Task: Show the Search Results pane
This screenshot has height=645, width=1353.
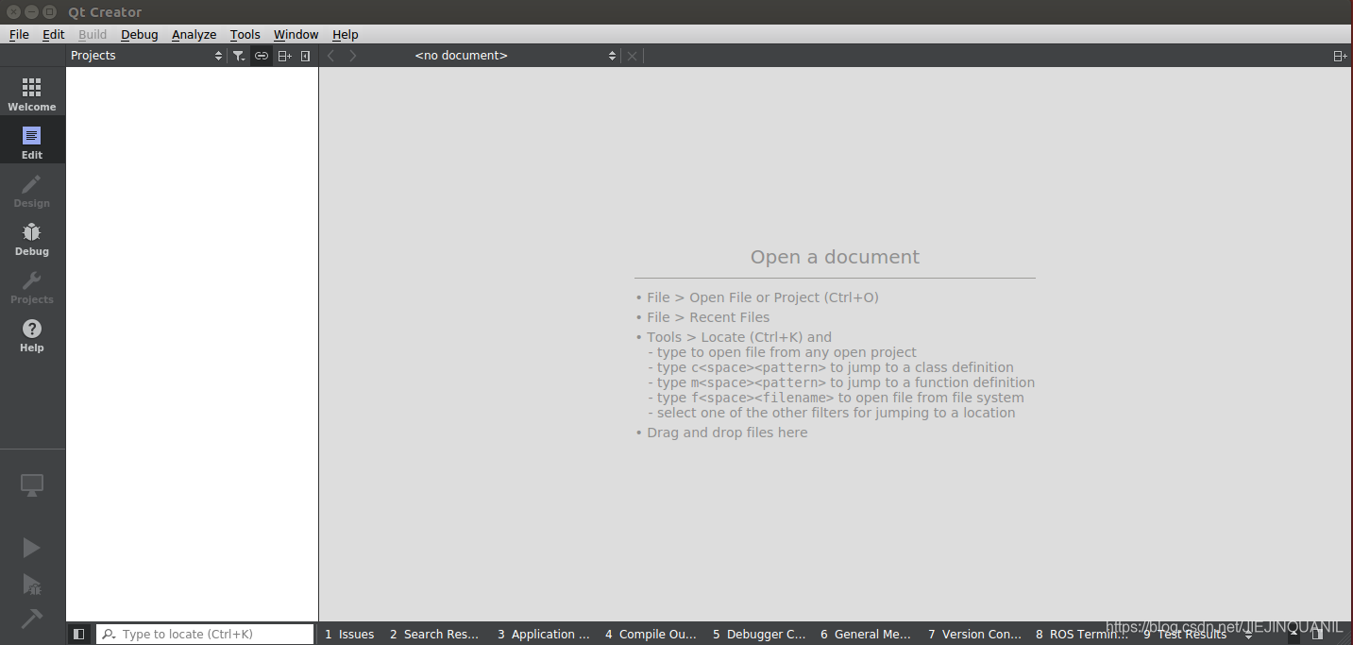Action: coord(434,635)
